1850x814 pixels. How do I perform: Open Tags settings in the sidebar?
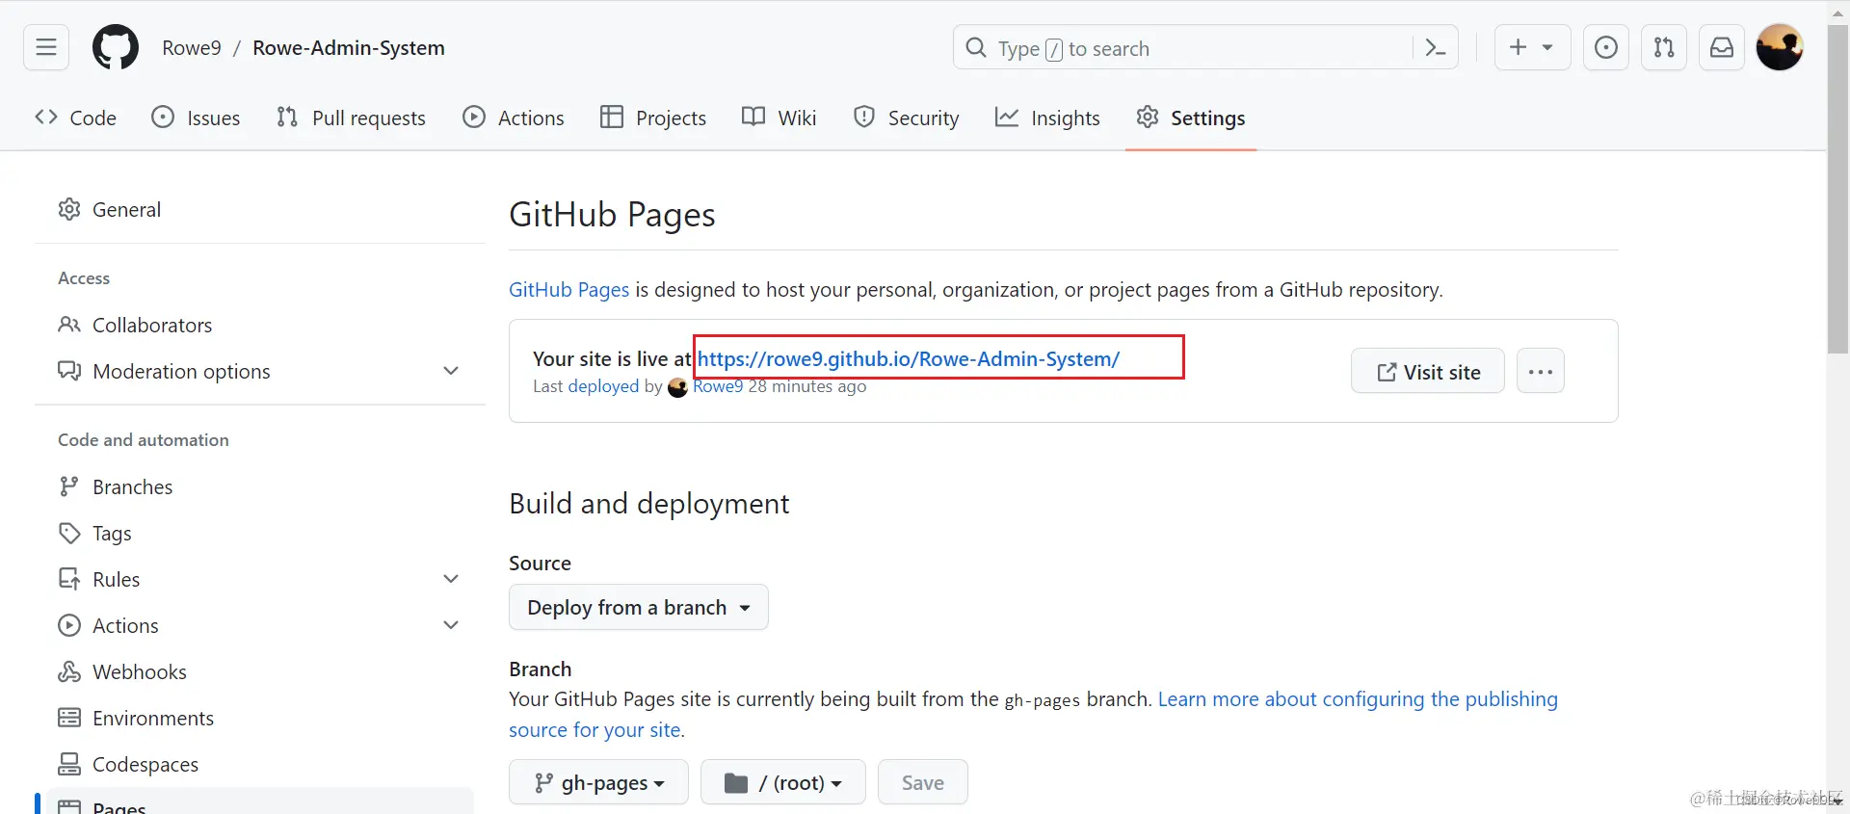point(260,533)
